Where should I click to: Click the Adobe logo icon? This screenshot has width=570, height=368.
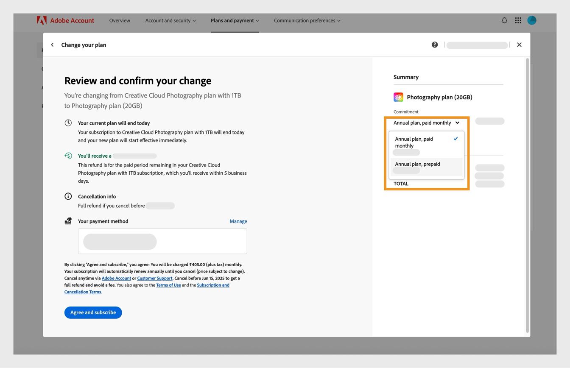pyautogui.click(x=42, y=20)
